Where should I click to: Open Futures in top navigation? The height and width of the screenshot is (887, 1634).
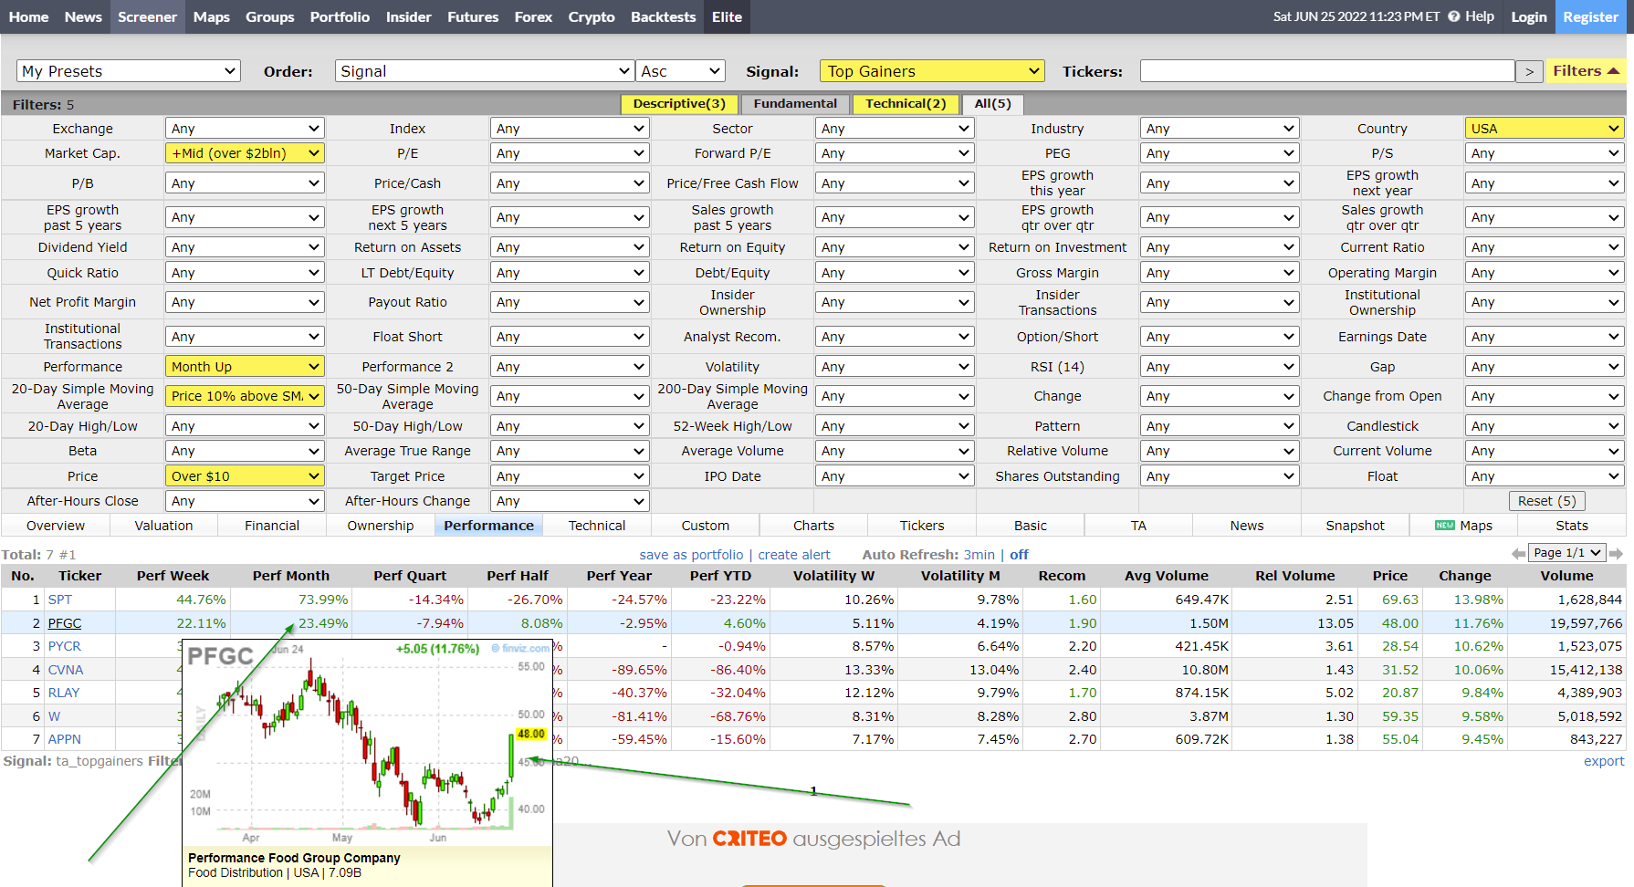[473, 16]
